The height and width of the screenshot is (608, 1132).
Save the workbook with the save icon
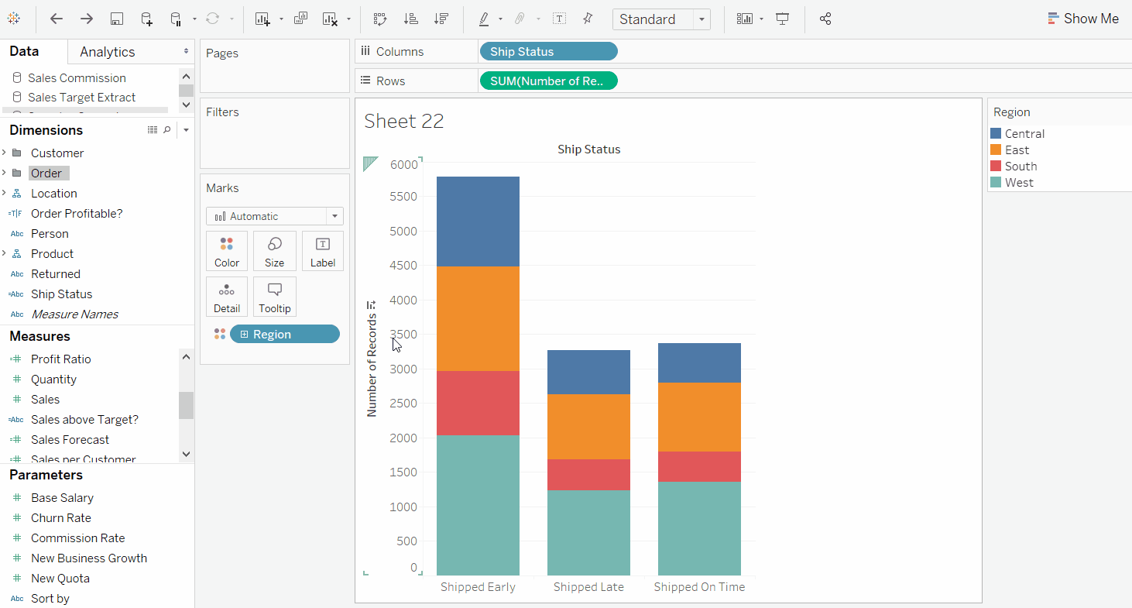click(116, 19)
